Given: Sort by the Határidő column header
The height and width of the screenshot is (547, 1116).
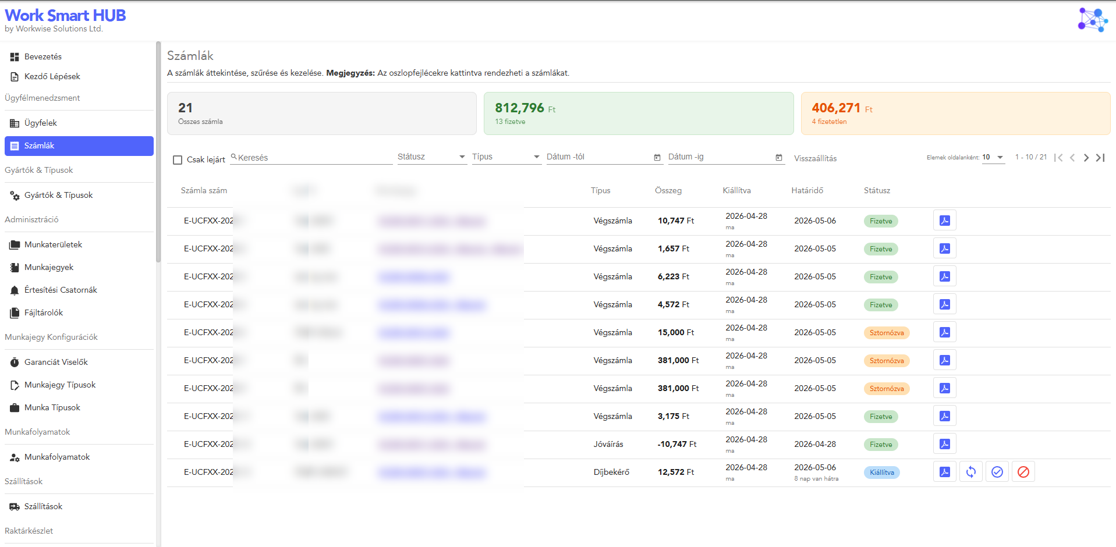Looking at the screenshot, I should 807,190.
